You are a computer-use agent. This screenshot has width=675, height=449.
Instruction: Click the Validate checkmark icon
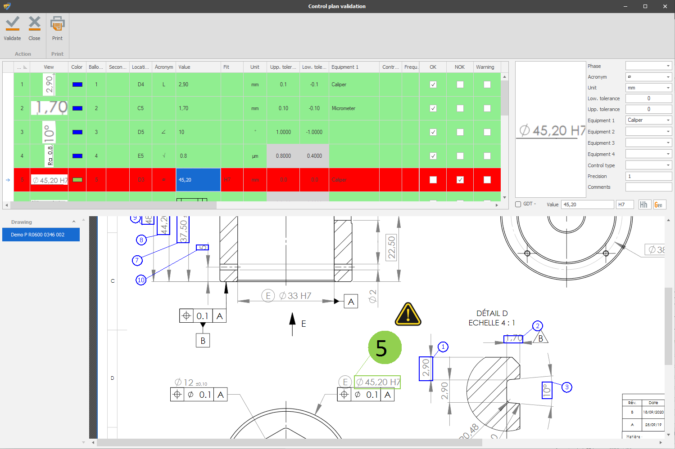tap(12, 23)
